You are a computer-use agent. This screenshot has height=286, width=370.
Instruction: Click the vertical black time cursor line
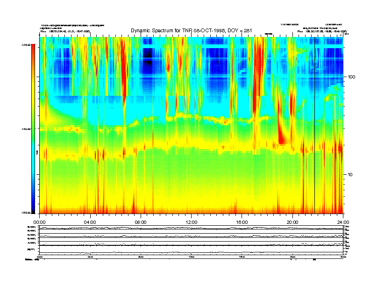coord(314,125)
